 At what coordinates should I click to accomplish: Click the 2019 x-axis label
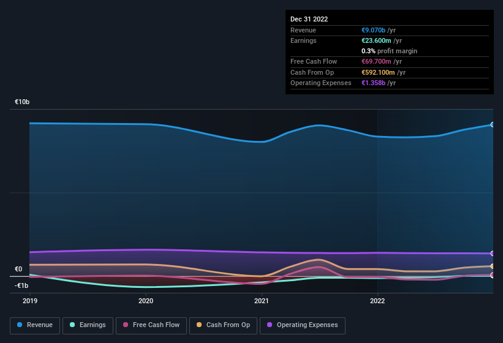30,301
